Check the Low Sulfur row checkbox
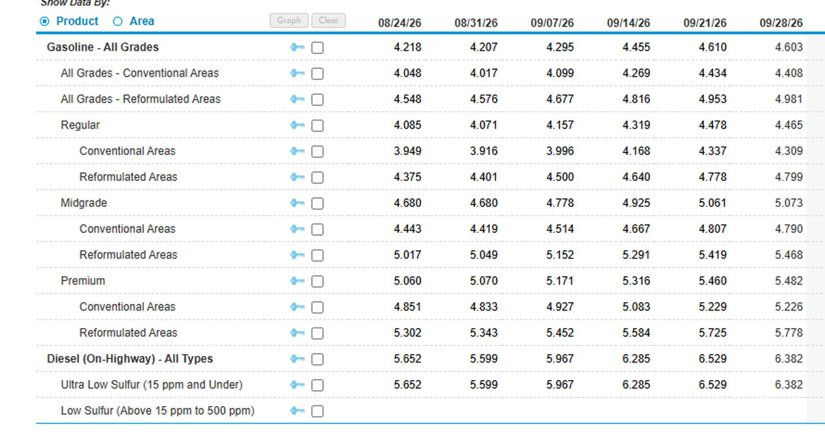This screenshot has width=825, height=434. click(318, 411)
